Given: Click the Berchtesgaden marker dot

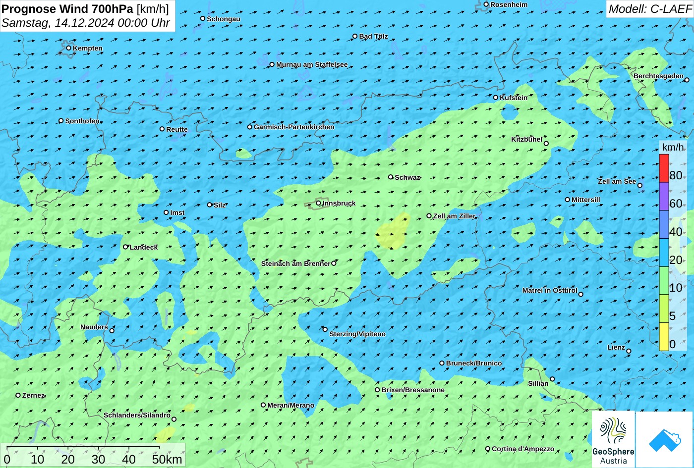Looking at the screenshot, I should click(687, 79).
